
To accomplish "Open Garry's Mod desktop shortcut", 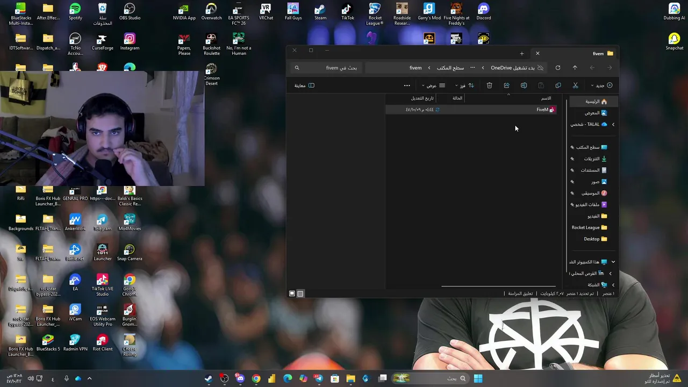I will [429, 12].
